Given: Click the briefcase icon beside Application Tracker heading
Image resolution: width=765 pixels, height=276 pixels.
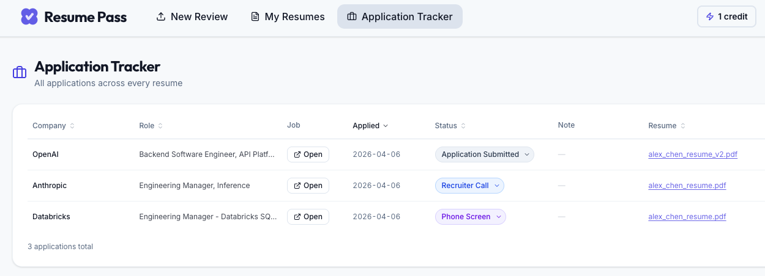Looking at the screenshot, I should pyautogui.click(x=20, y=73).
